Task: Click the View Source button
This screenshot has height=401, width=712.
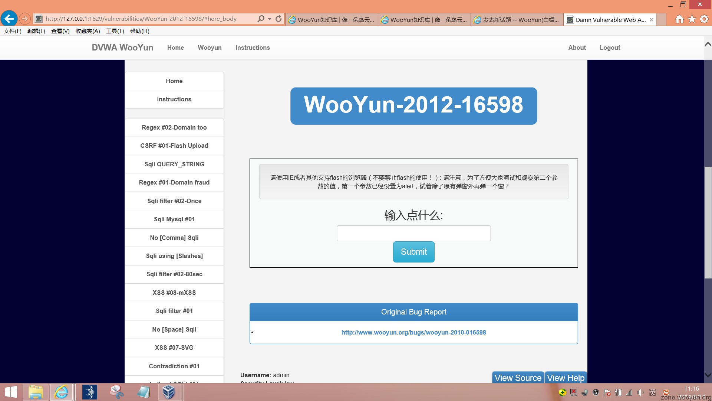Action: click(518, 378)
